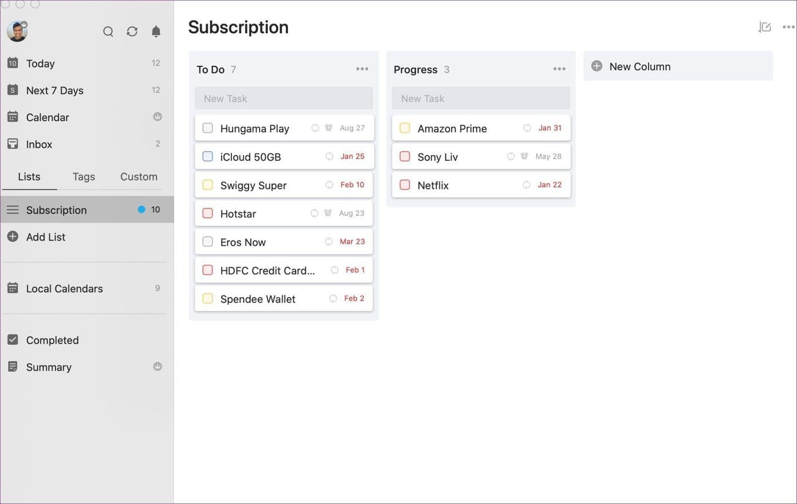This screenshot has height=504, width=797.
Task: Click the sync refresh icon
Action: pyautogui.click(x=132, y=31)
